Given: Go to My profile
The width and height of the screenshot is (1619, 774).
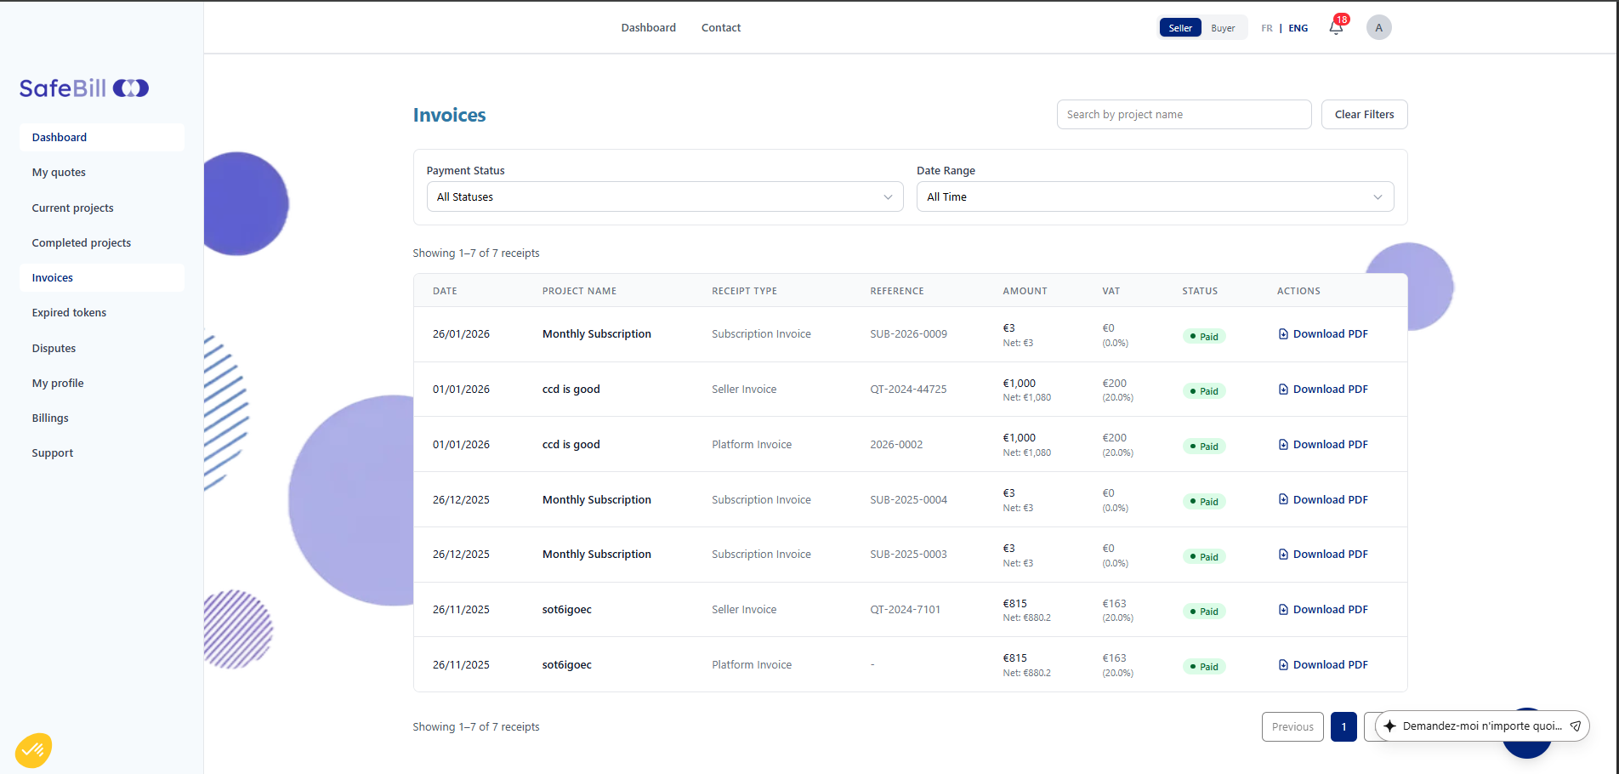Looking at the screenshot, I should [102, 384].
